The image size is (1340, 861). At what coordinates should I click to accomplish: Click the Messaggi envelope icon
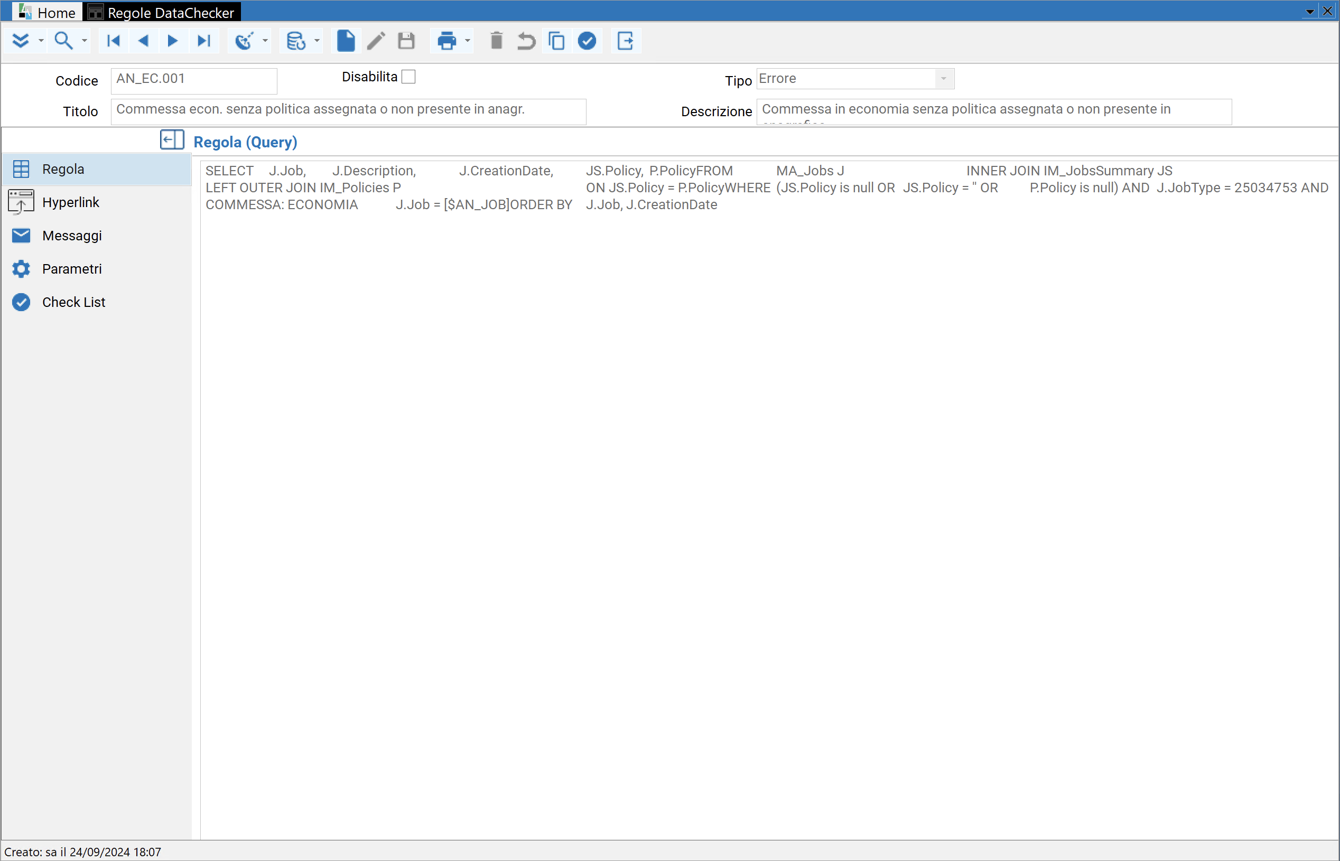[x=21, y=236]
